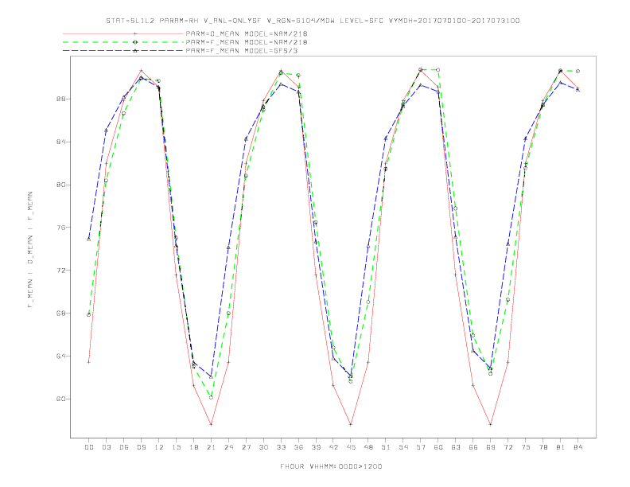Click y-axis tick value 64
The height and width of the screenshot is (487, 630).
point(61,356)
